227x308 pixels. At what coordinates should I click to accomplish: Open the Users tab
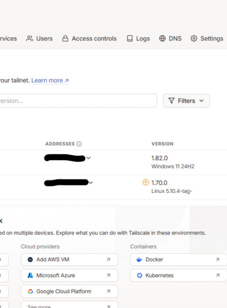39,38
